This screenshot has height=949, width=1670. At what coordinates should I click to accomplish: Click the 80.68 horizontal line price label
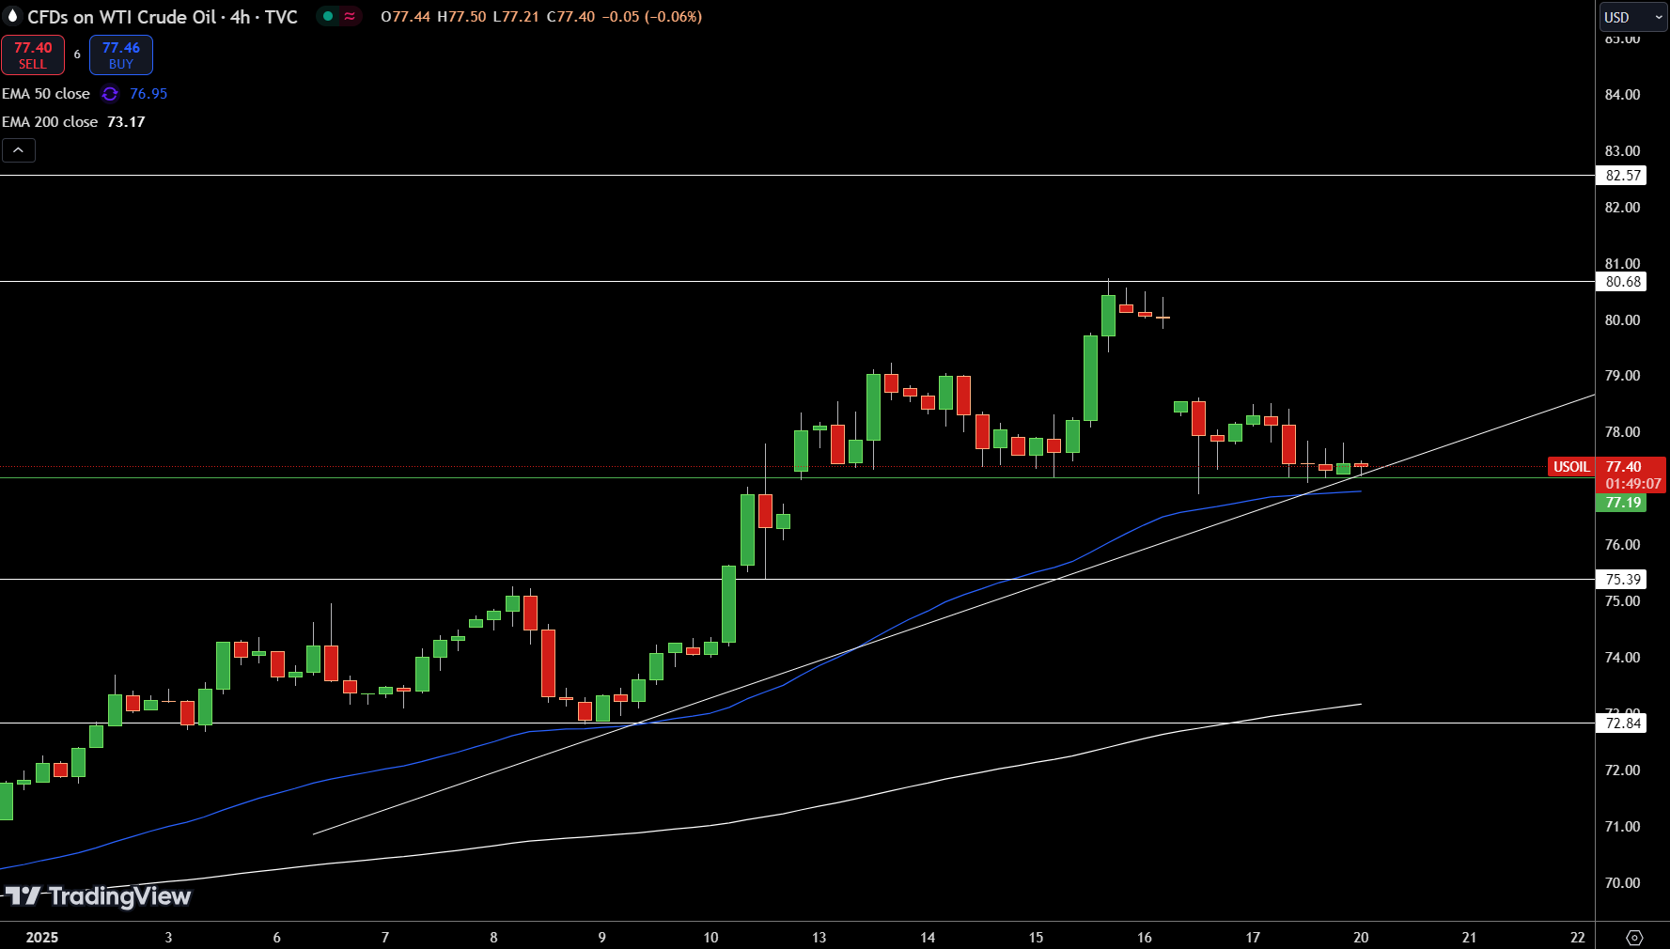click(x=1622, y=282)
